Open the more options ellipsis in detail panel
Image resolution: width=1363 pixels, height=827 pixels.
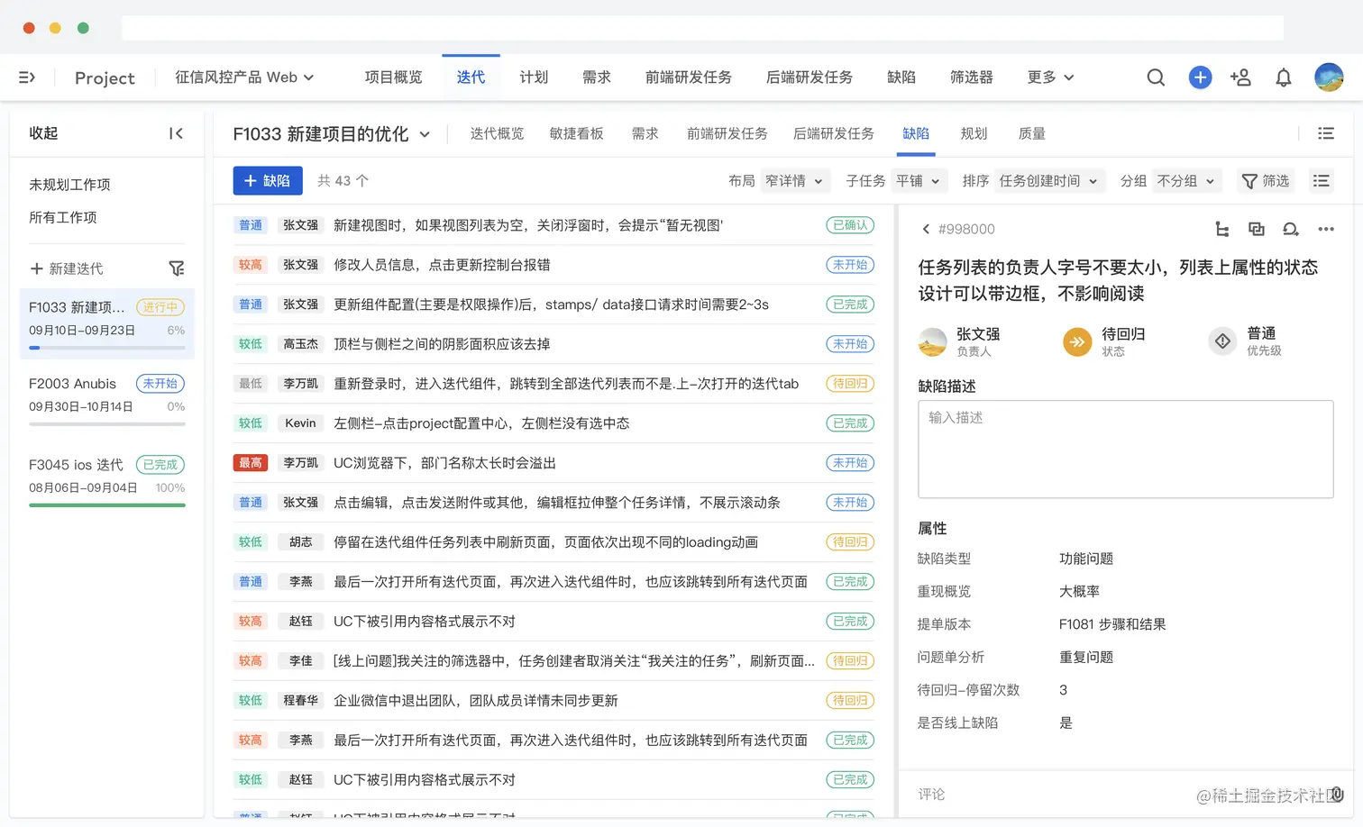pos(1326,229)
